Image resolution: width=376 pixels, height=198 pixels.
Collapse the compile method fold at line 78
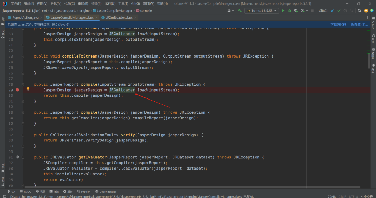click(23, 85)
